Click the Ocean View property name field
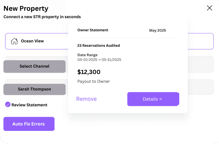Screen dimensions: 219x144 [x=32, y=41]
